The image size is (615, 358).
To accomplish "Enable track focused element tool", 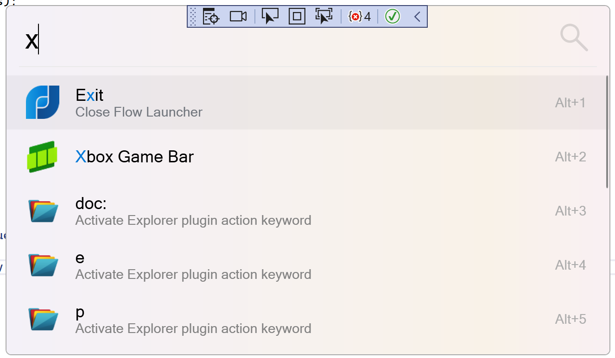I will tap(324, 17).
